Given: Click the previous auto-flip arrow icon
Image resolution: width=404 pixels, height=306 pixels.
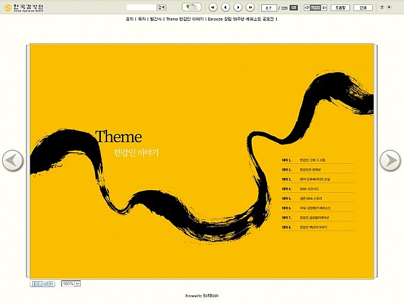Looking at the screenshot, I should [306, 7].
